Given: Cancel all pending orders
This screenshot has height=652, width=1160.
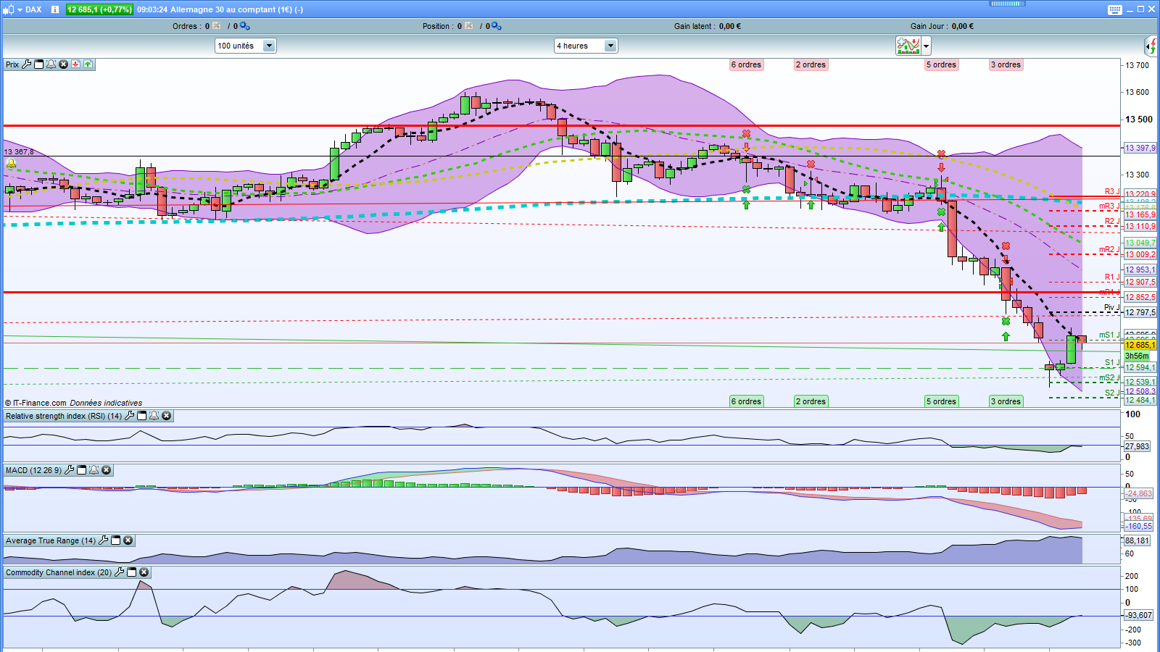Looking at the screenshot, I should coord(216,26).
